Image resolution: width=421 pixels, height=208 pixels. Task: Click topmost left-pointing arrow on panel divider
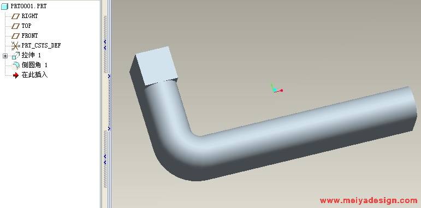(105, 41)
